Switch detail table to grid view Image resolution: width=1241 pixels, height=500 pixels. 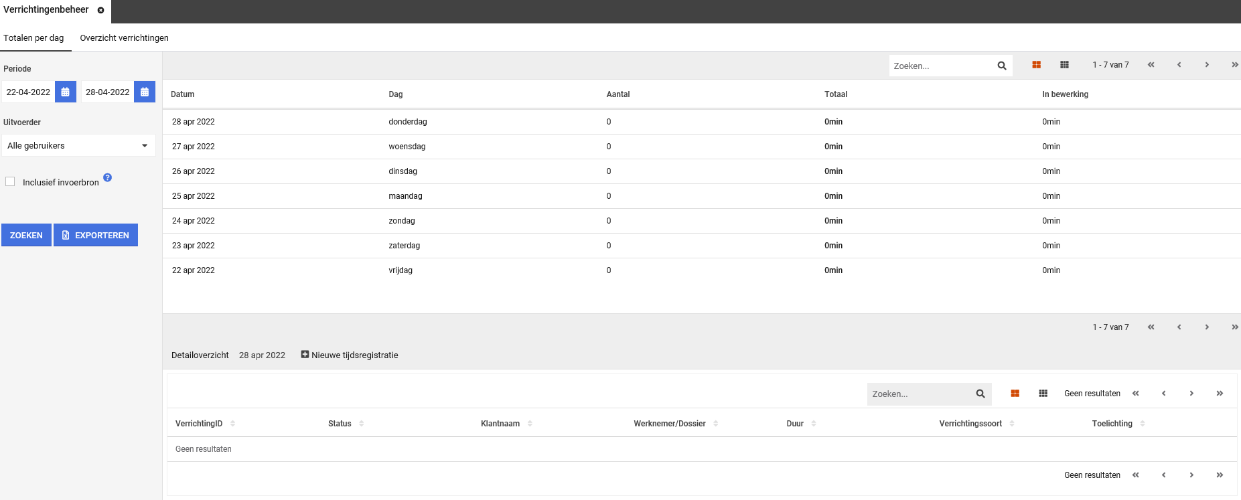click(x=1043, y=394)
